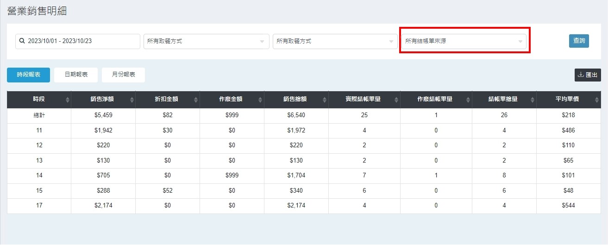Click the 匯出 export button
Screen dimensions: 608x245
pyautogui.click(x=588, y=75)
